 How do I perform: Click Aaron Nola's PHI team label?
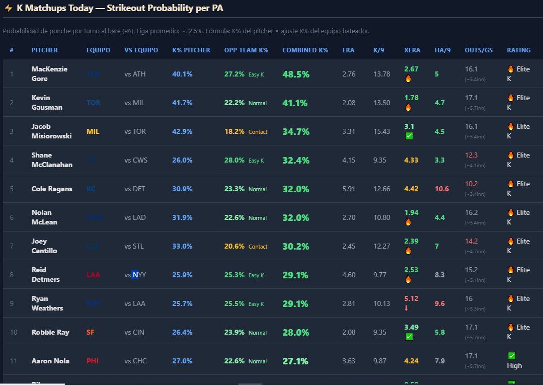pyautogui.click(x=93, y=361)
